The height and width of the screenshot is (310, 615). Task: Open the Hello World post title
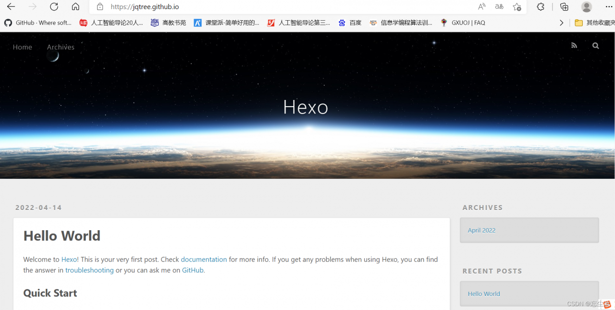62,236
